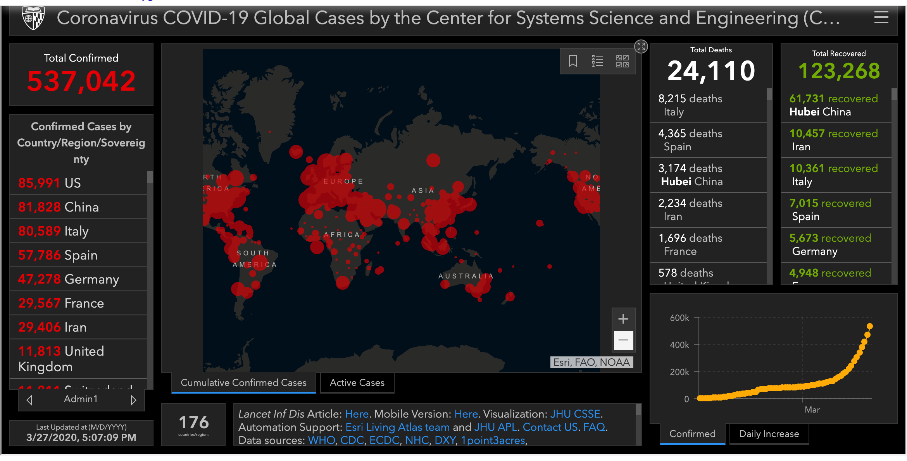The image size is (907, 461).
Task: Open the map legend list icon
Action: pyautogui.click(x=597, y=61)
